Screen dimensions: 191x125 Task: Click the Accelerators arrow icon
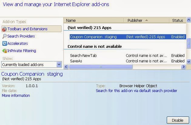[5, 44]
